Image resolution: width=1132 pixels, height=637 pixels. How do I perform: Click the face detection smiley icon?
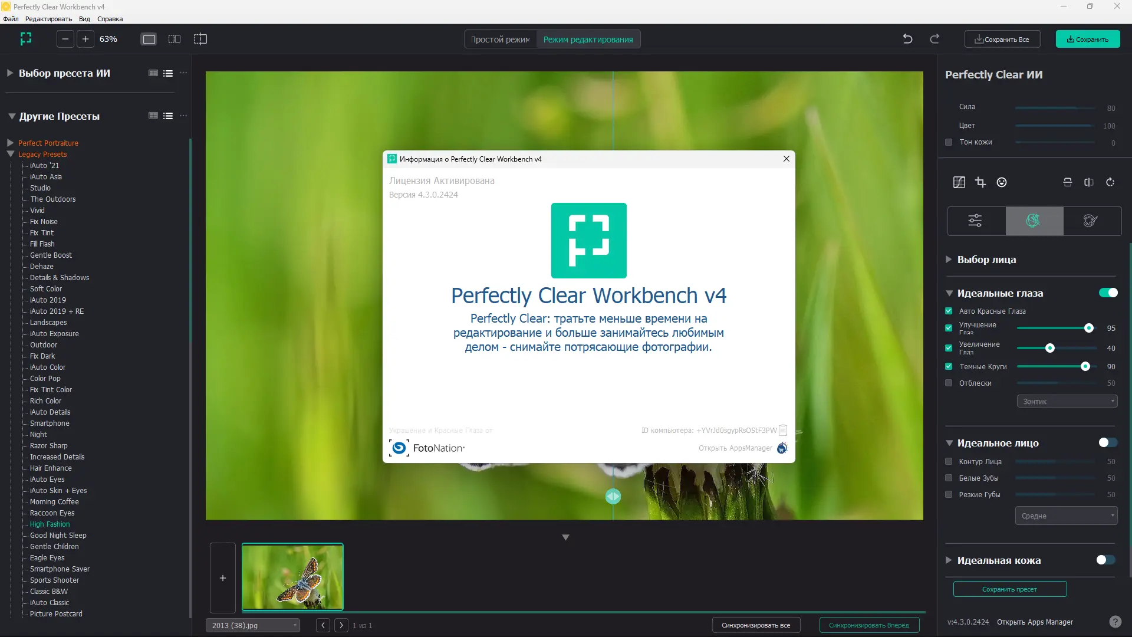[x=1002, y=182]
